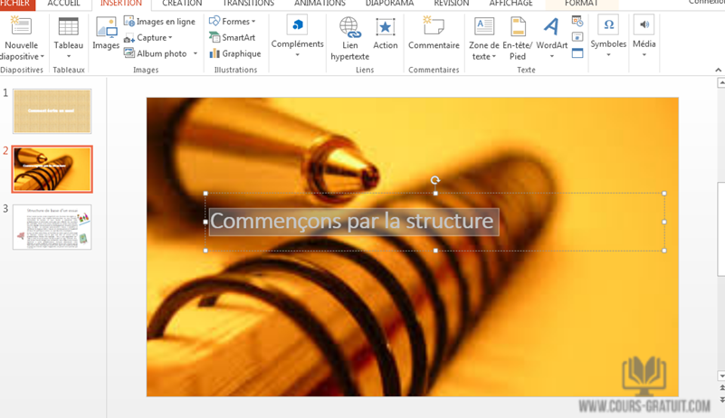Viewport: 725px width, 418px height.
Task: Click the title text 'Commençons par la structure'
Action: coord(351,222)
